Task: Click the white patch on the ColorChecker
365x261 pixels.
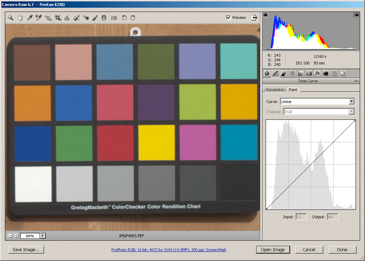Action: tap(33, 184)
